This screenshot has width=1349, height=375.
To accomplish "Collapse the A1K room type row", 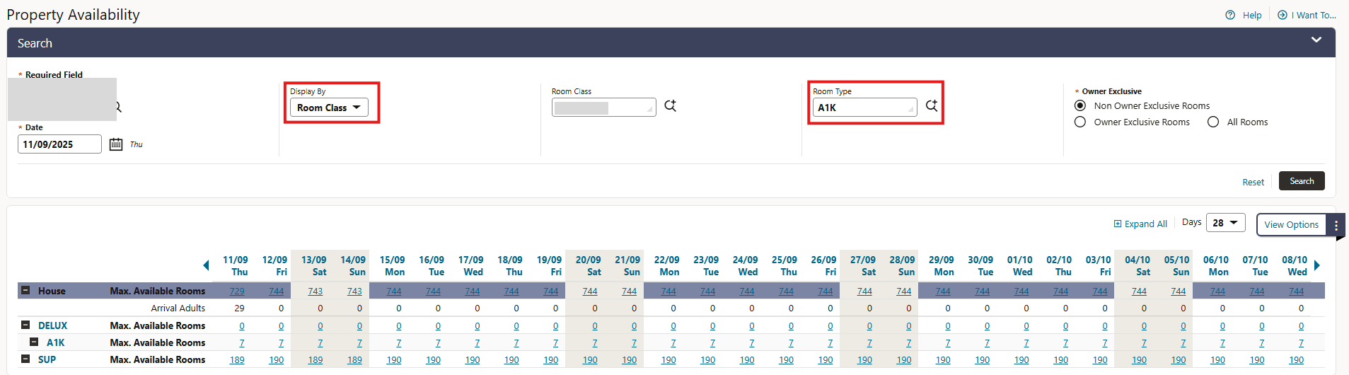I will tap(33, 342).
